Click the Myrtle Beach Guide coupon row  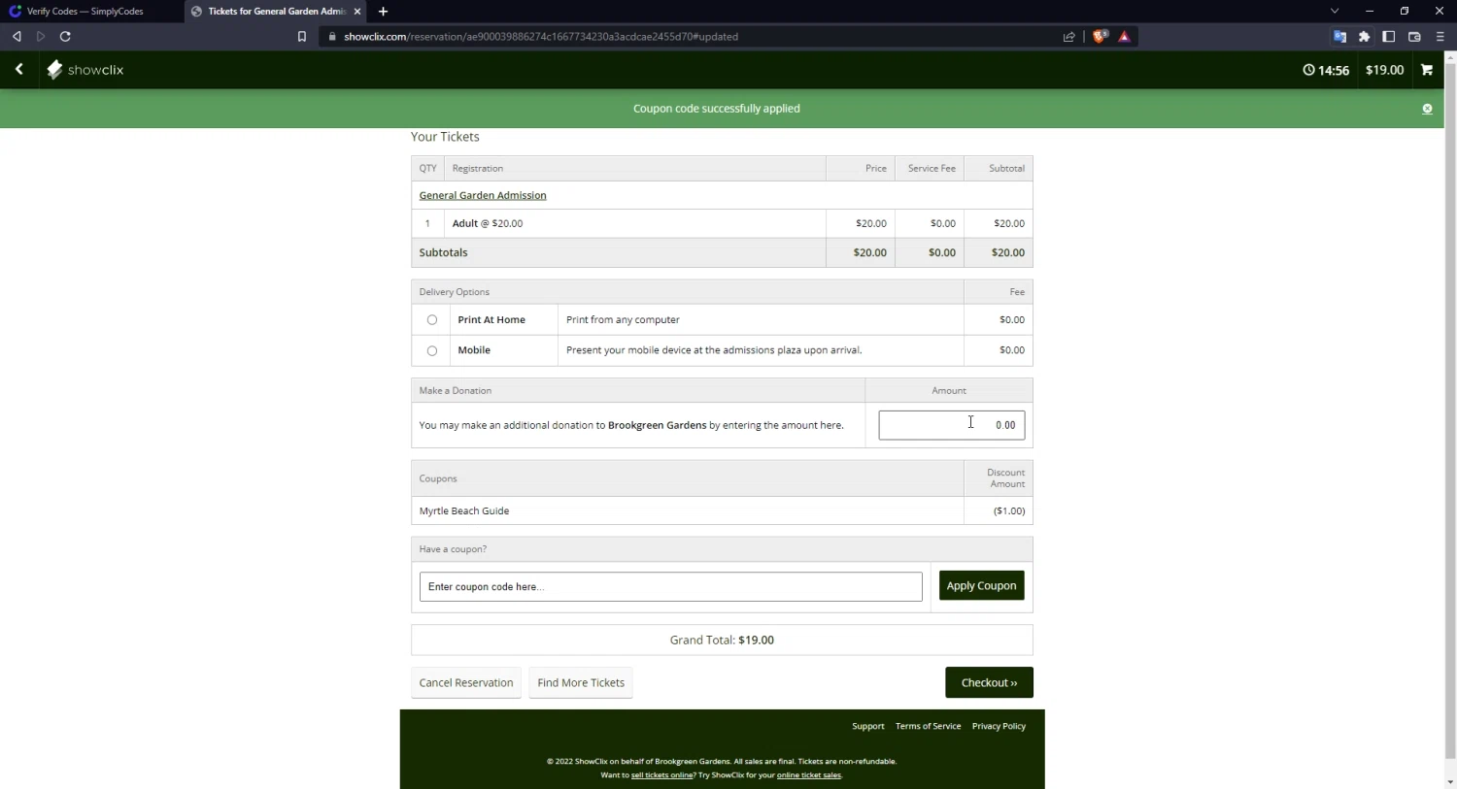(722, 510)
